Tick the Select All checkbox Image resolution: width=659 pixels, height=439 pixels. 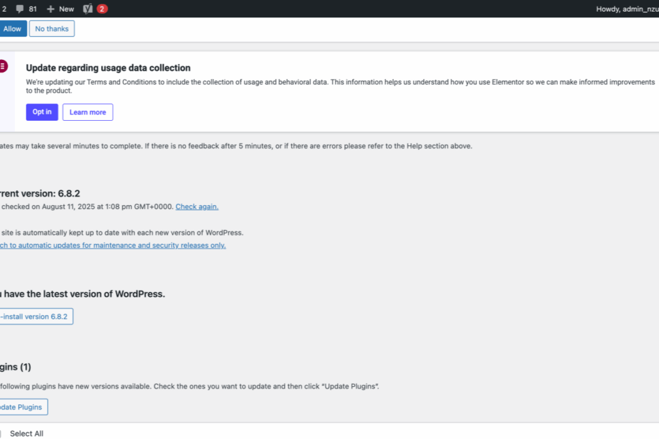tap(1, 434)
